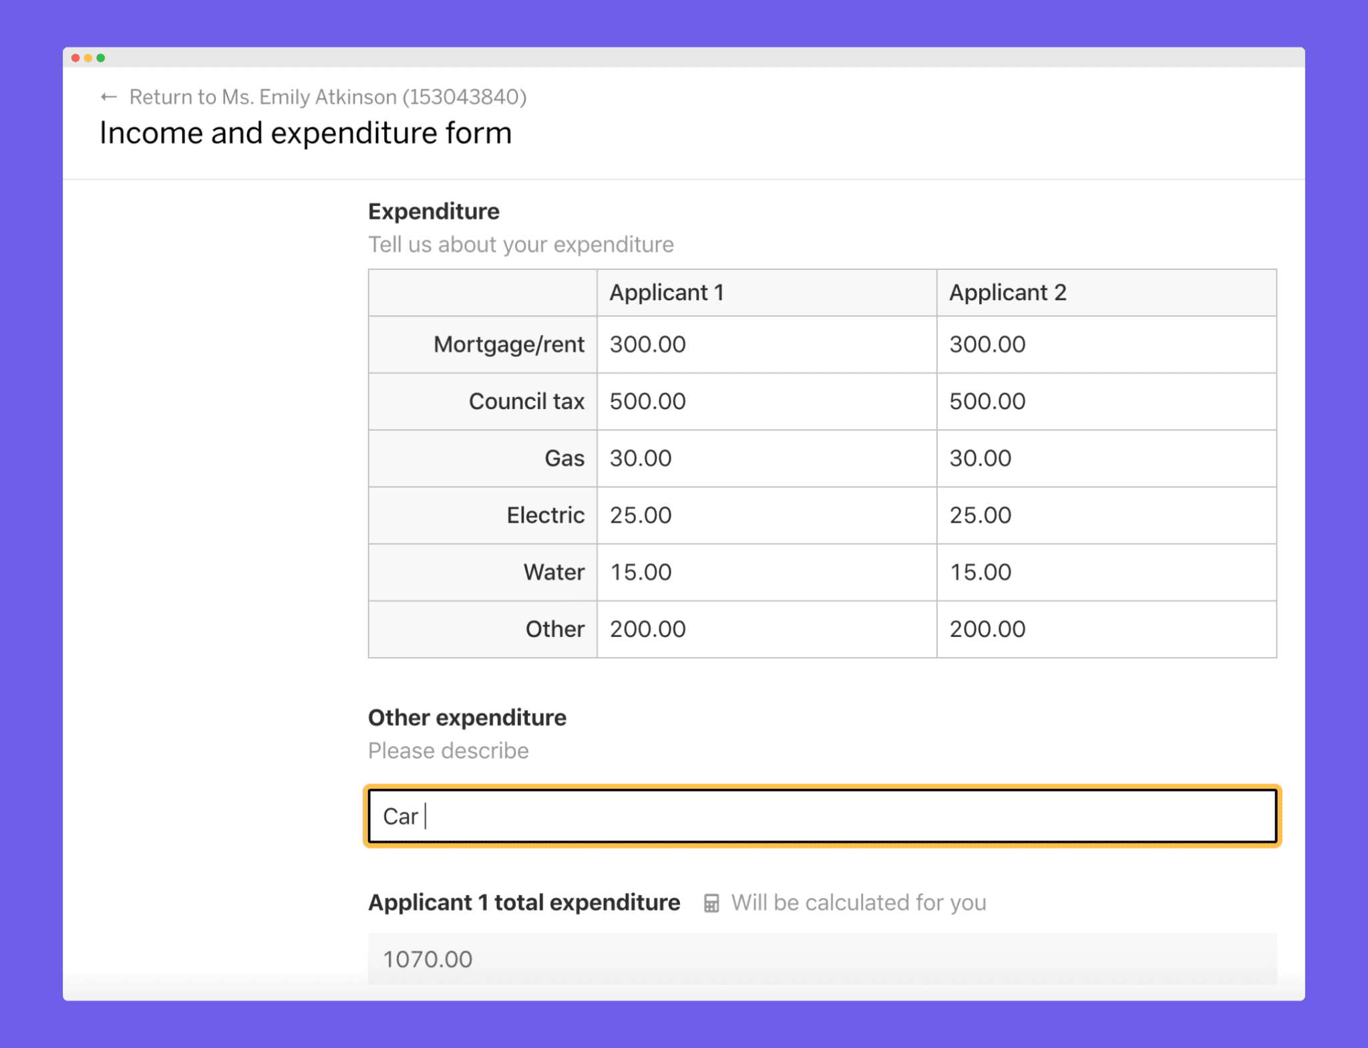Select Applicant 2 Gas amount 30.00
The height and width of the screenshot is (1048, 1368).
pos(980,458)
